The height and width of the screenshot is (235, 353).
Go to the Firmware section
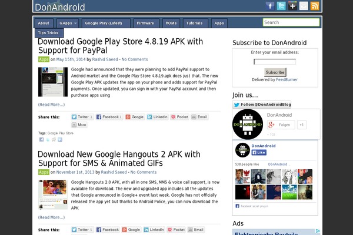[146, 23]
